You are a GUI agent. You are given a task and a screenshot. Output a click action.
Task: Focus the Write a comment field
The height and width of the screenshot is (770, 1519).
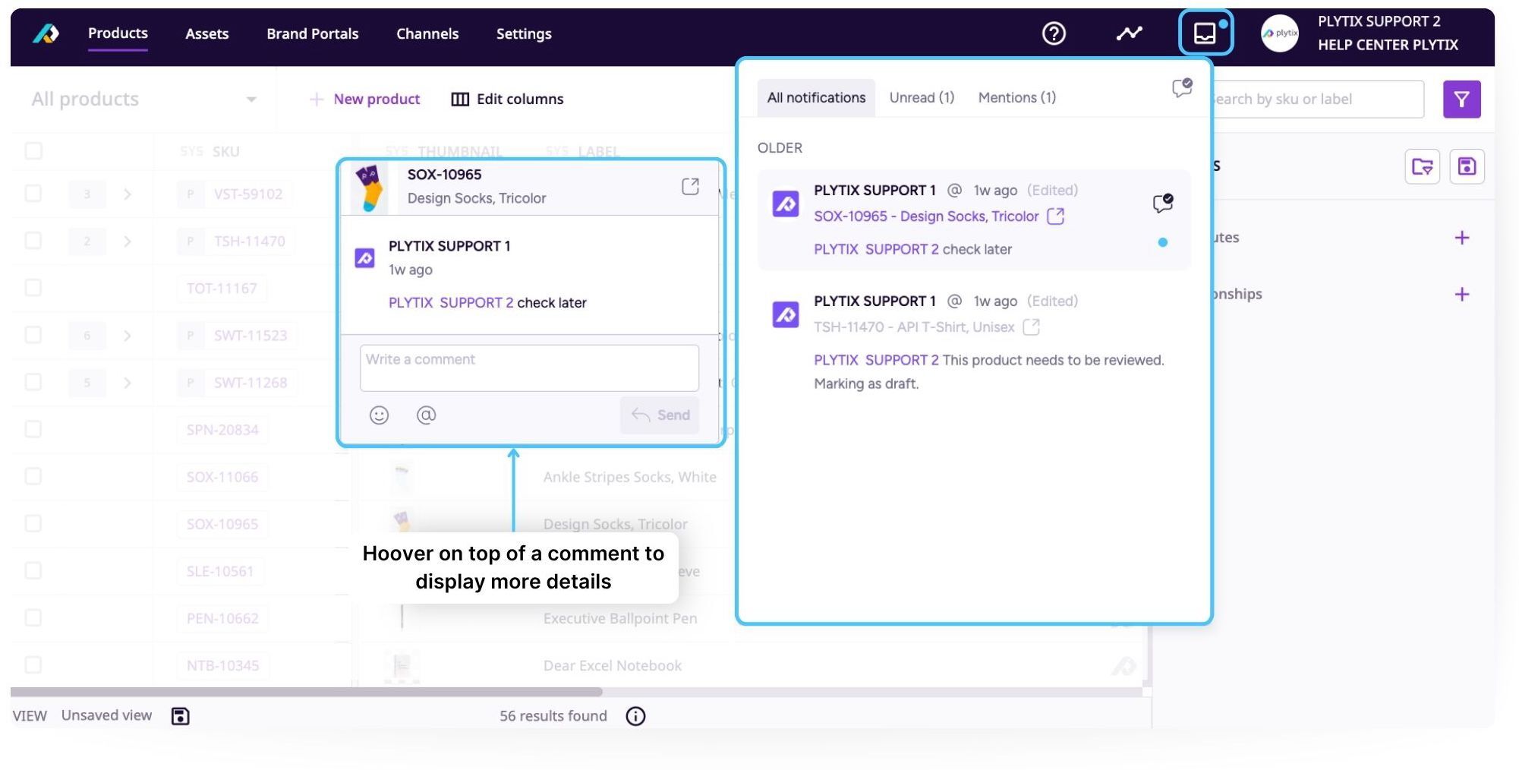coord(529,368)
